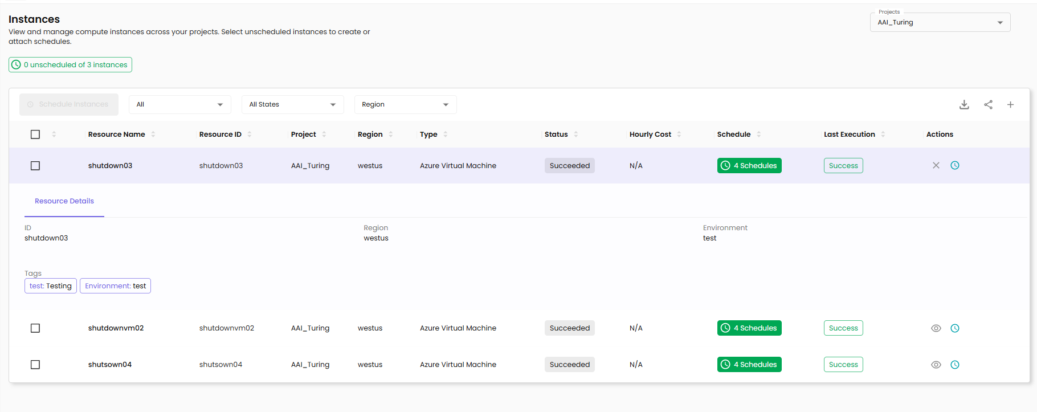Image resolution: width=1037 pixels, height=412 pixels.
Task: Click resource name shutsown04
Action: [x=110, y=365]
